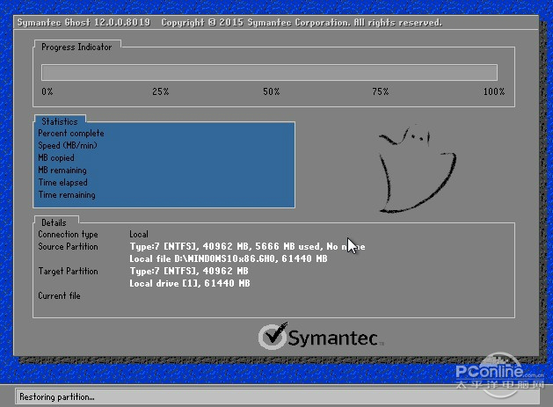Click the Current file label
Image resolution: width=553 pixels, height=407 pixels.
pos(59,296)
